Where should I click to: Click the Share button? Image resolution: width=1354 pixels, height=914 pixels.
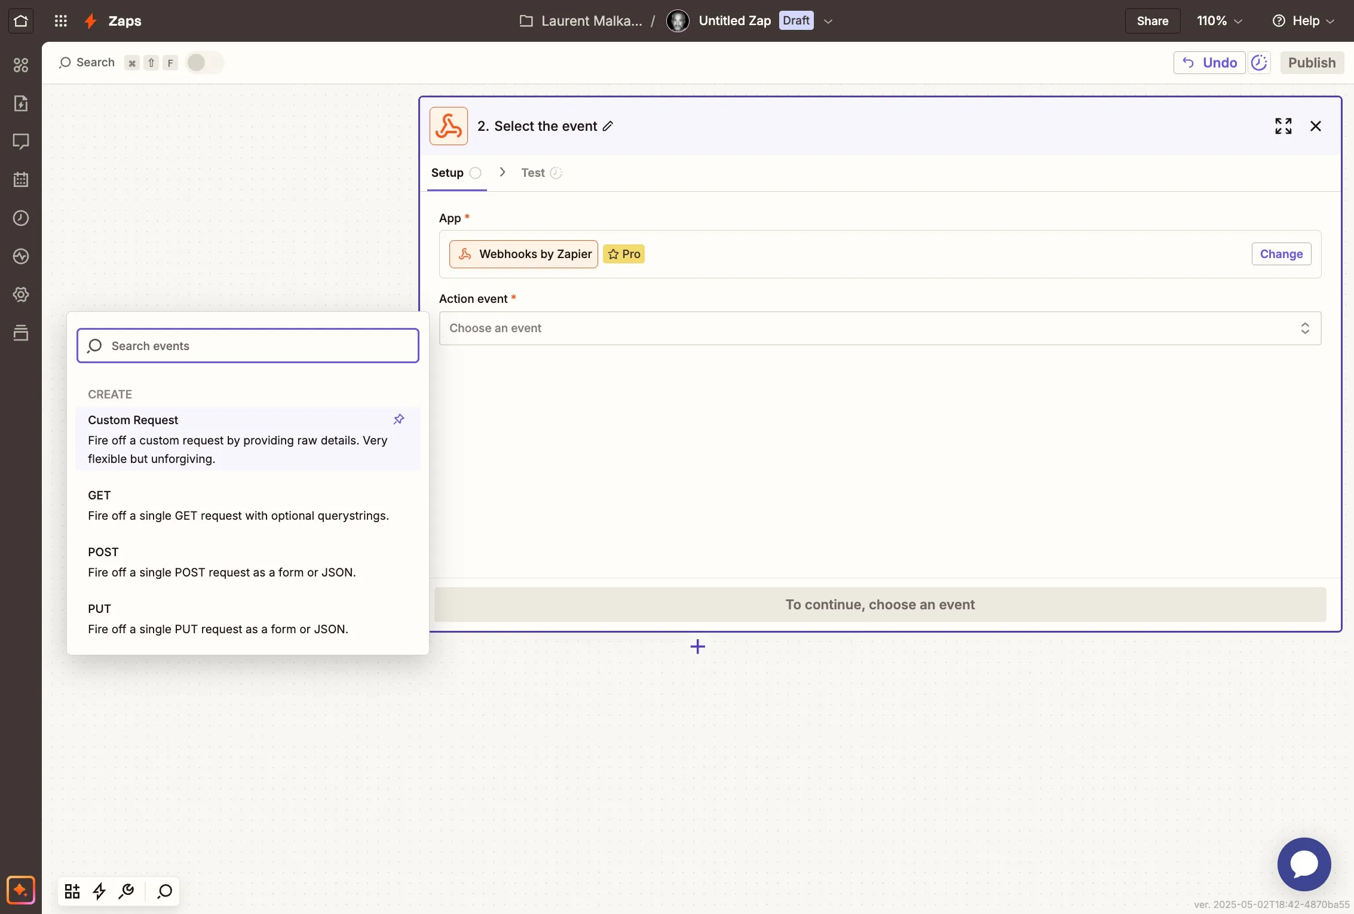pyautogui.click(x=1152, y=21)
